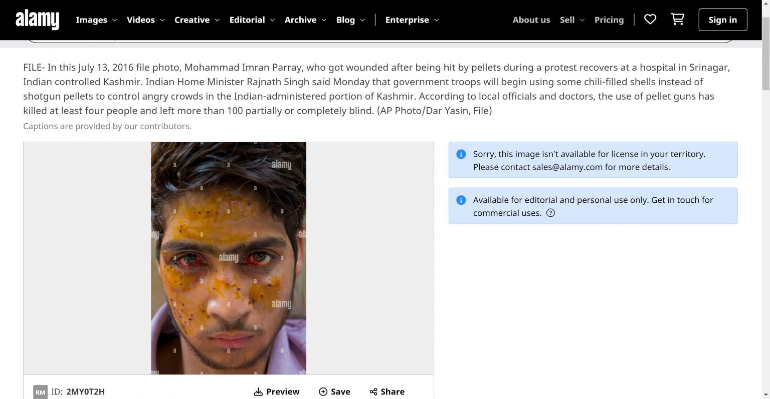The image size is (770, 399).
Task: Click the Share network icon
Action: tap(373, 391)
